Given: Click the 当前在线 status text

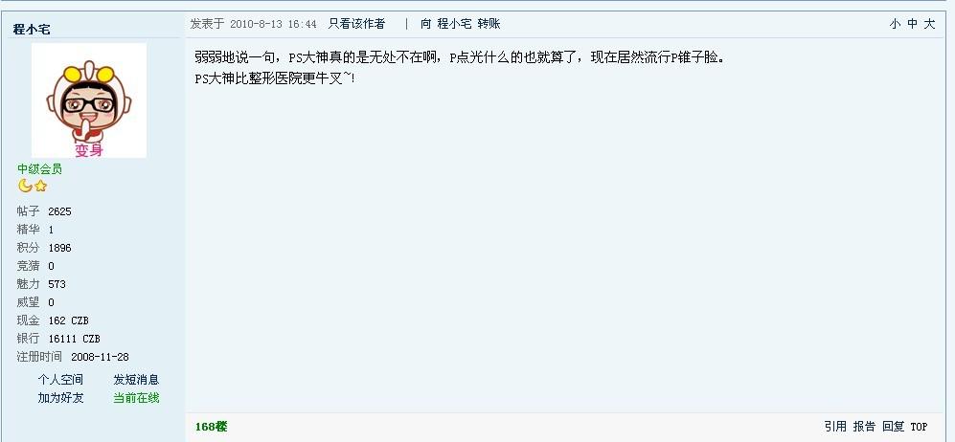Looking at the screenshot, I should tap(136, 398).
